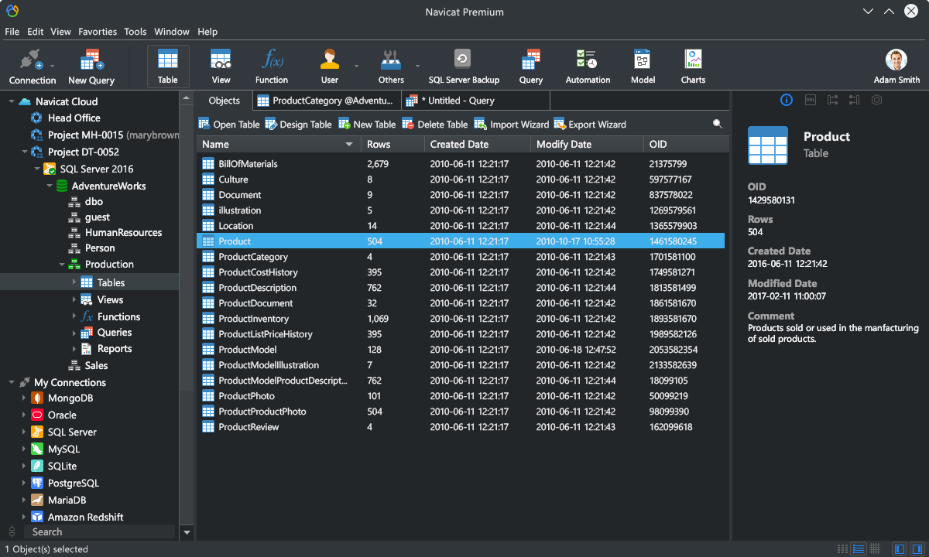Show the Used By dependency pane icon
The image size is (929, 557).
point(854,100)
